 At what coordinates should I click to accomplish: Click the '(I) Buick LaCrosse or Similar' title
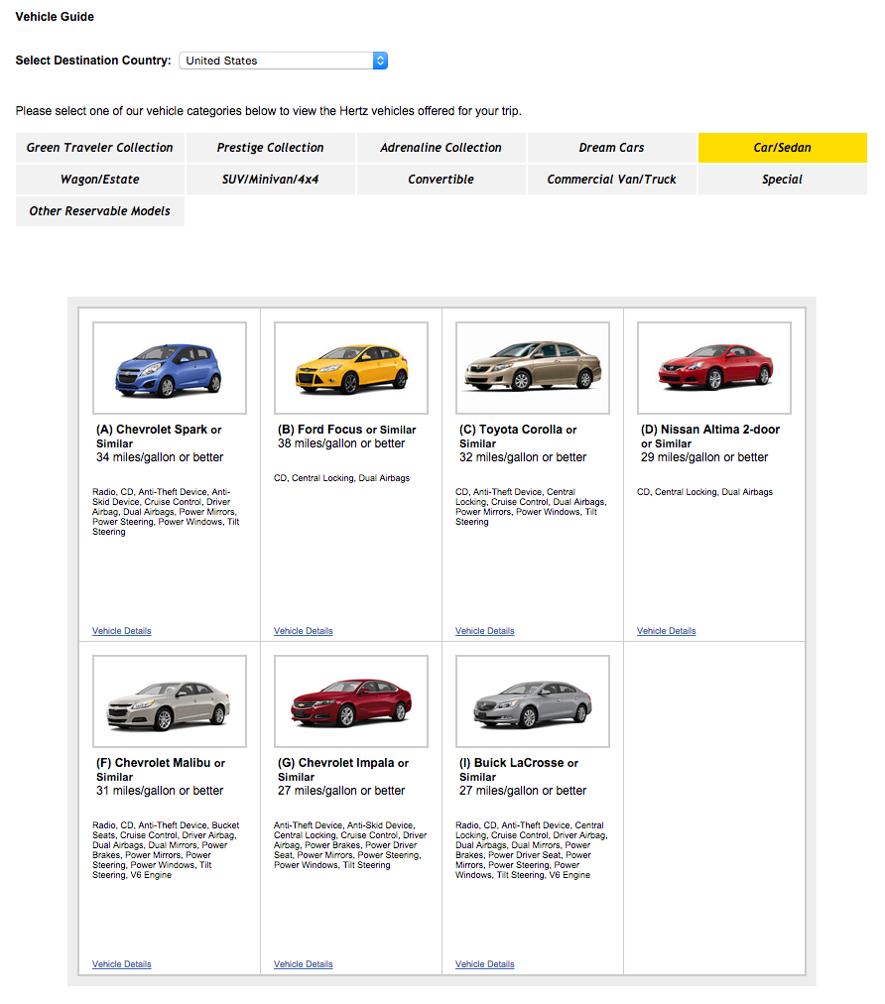tap(519, 770)
